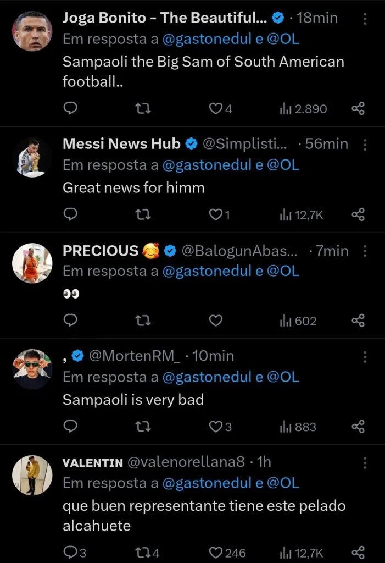Open share options for VALENTIN's reply
This screenshot has height=563, width=385.
pos(358,551)
